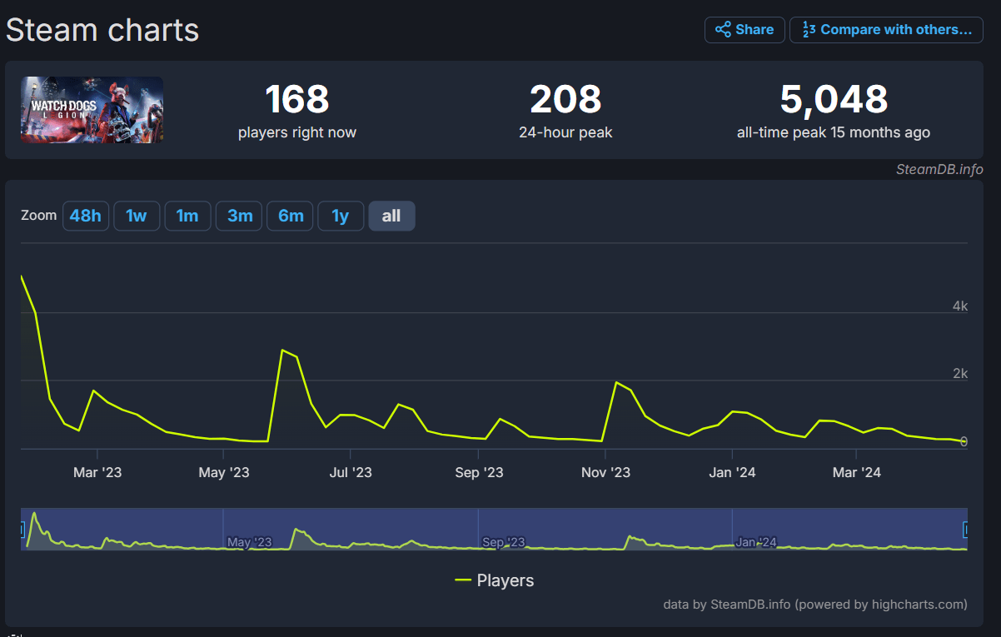This screenshot has height=637, width=1001.
Task: Grab the left navigator range handle
Action: (22, 530)
